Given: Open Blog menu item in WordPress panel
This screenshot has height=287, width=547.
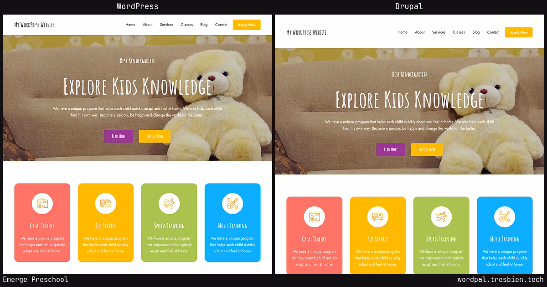Looking at the screenshot, I should coord(204,25).
